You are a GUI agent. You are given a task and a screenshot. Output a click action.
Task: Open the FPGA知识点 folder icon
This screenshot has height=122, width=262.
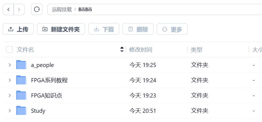(x=21, y=95)
